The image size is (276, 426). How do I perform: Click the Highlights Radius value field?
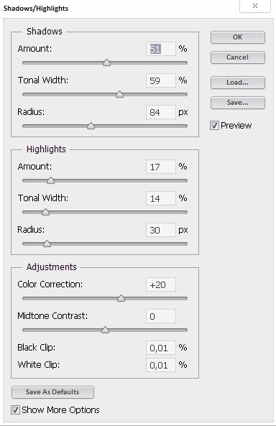[x=161, y=230]
